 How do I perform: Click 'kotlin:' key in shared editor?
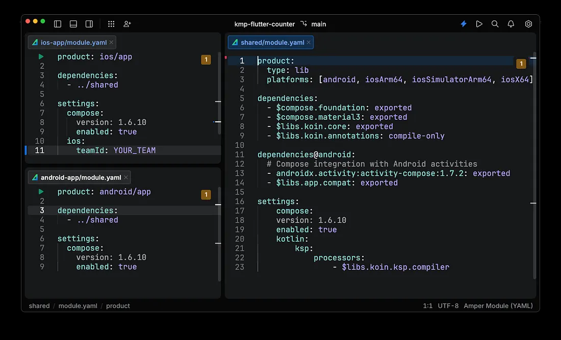pyautogui.click(x=292, y=239)
